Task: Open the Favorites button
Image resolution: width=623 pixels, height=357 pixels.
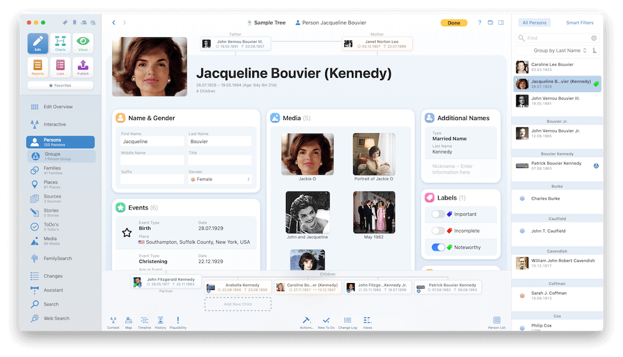Action: 60,85
